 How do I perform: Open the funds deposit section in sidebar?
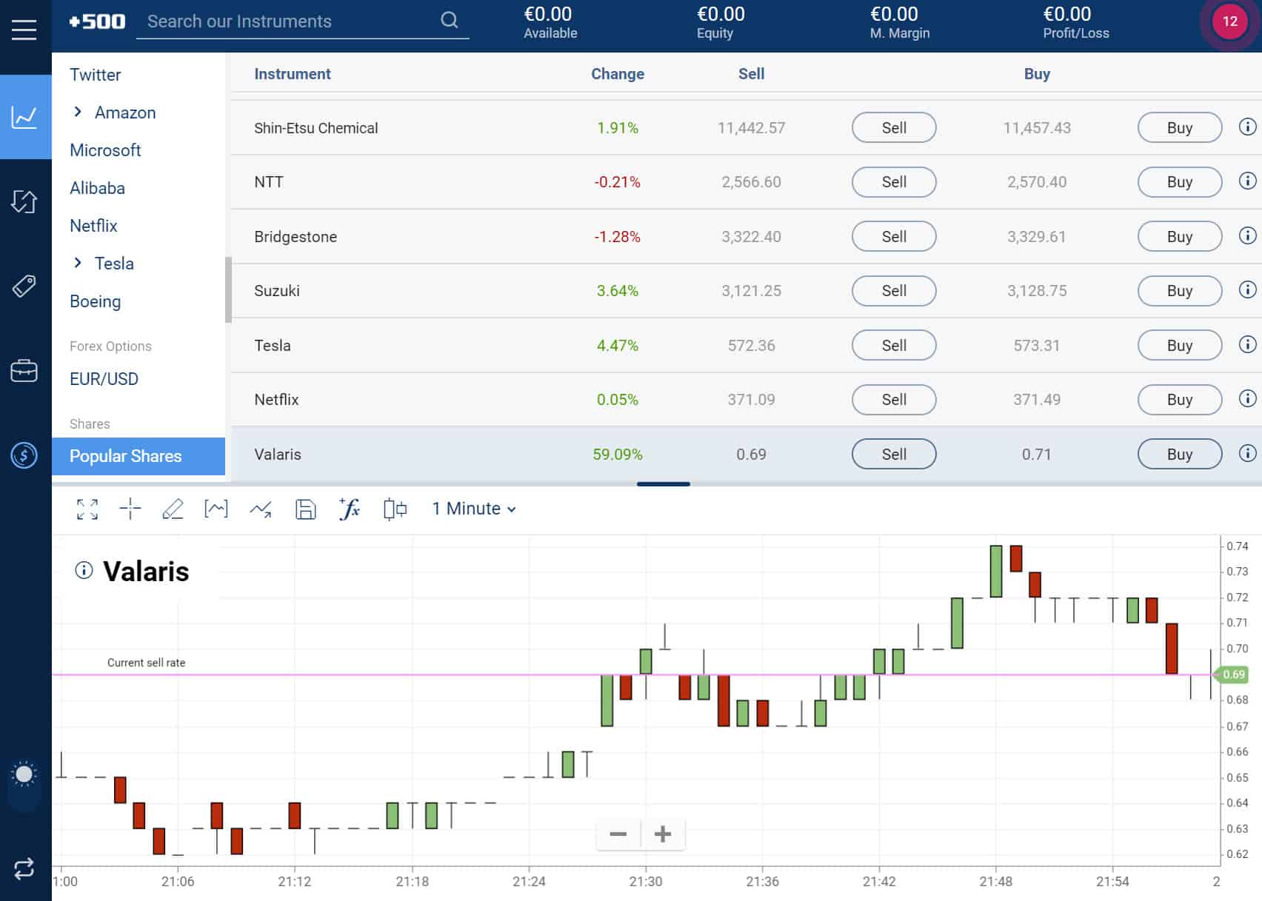coord(25,455)
